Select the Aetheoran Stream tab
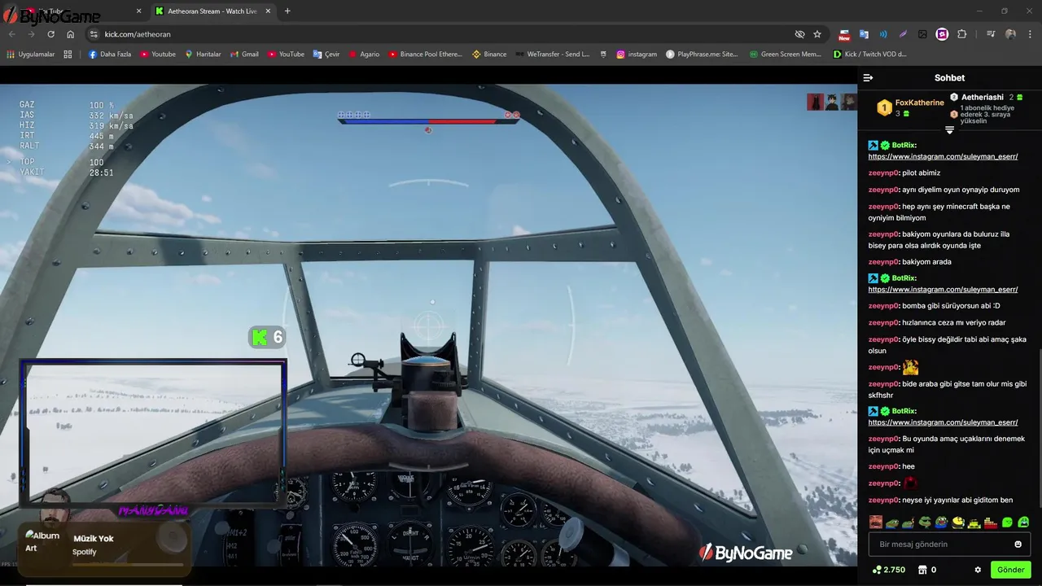Viewport: 1042px width, 586px height. [x=213, y=11]
